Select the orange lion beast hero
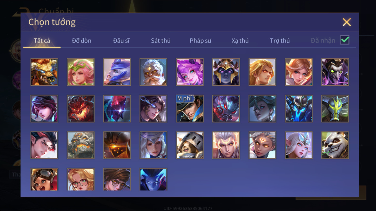 coord(44,72)
